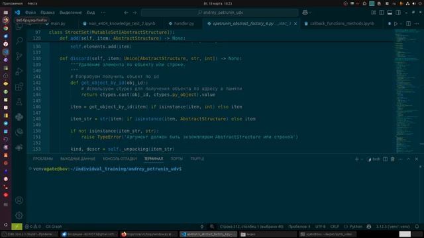Open the Manage gear menu

[x=19, y=216]
